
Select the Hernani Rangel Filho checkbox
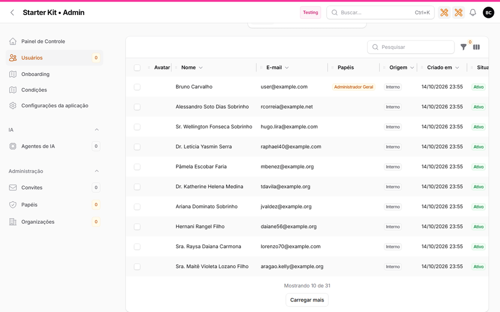pos(137,227)
